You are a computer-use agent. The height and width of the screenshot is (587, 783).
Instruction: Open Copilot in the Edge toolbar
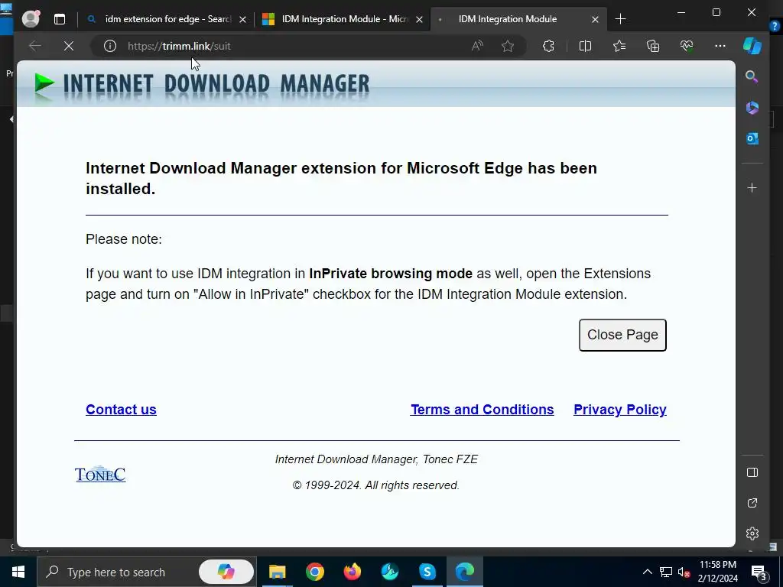[752, 46]
